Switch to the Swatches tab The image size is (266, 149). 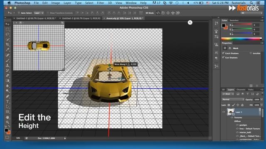234,20
